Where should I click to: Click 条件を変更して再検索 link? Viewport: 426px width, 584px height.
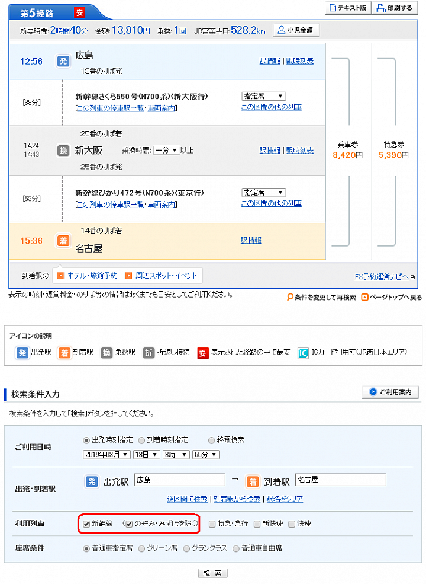pos(325,298)
